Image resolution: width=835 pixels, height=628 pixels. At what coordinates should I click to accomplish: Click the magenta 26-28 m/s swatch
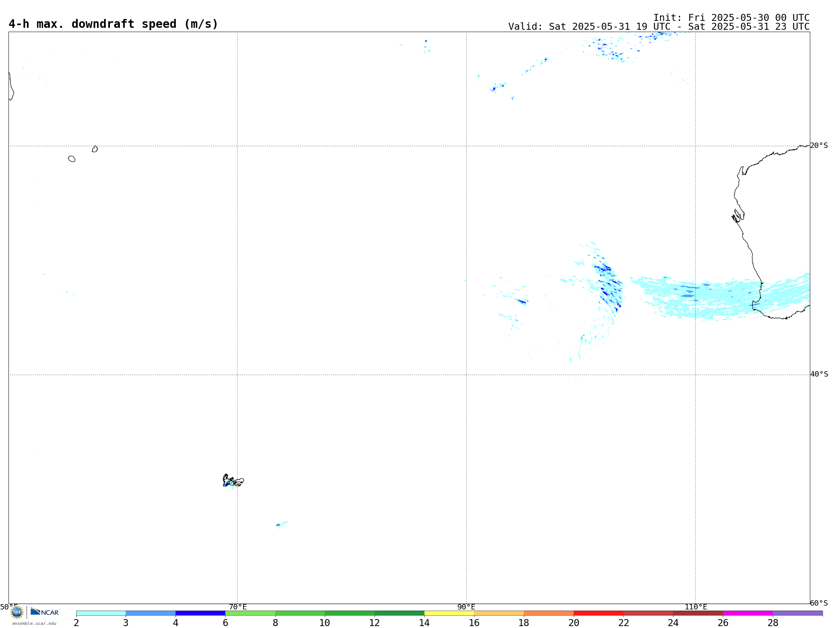[748, 613]
